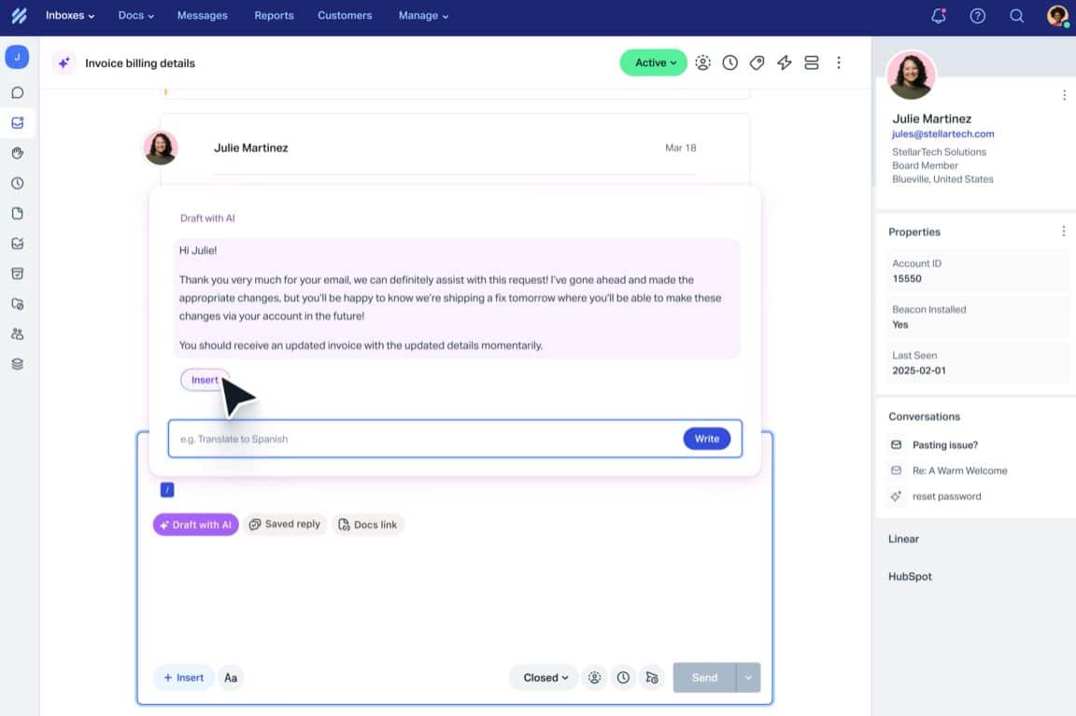Click the Send button
Image resolution: width=1076 pixels, height=716 pixels.
point(704,678)
